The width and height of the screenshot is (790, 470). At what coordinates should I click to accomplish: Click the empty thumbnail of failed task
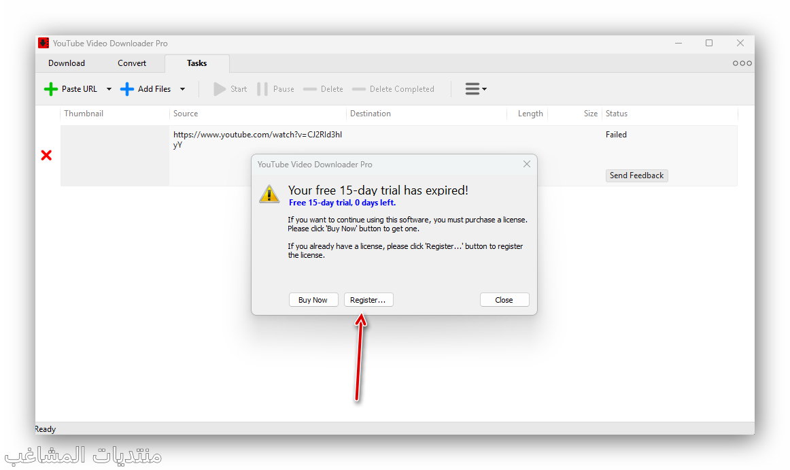115,155
